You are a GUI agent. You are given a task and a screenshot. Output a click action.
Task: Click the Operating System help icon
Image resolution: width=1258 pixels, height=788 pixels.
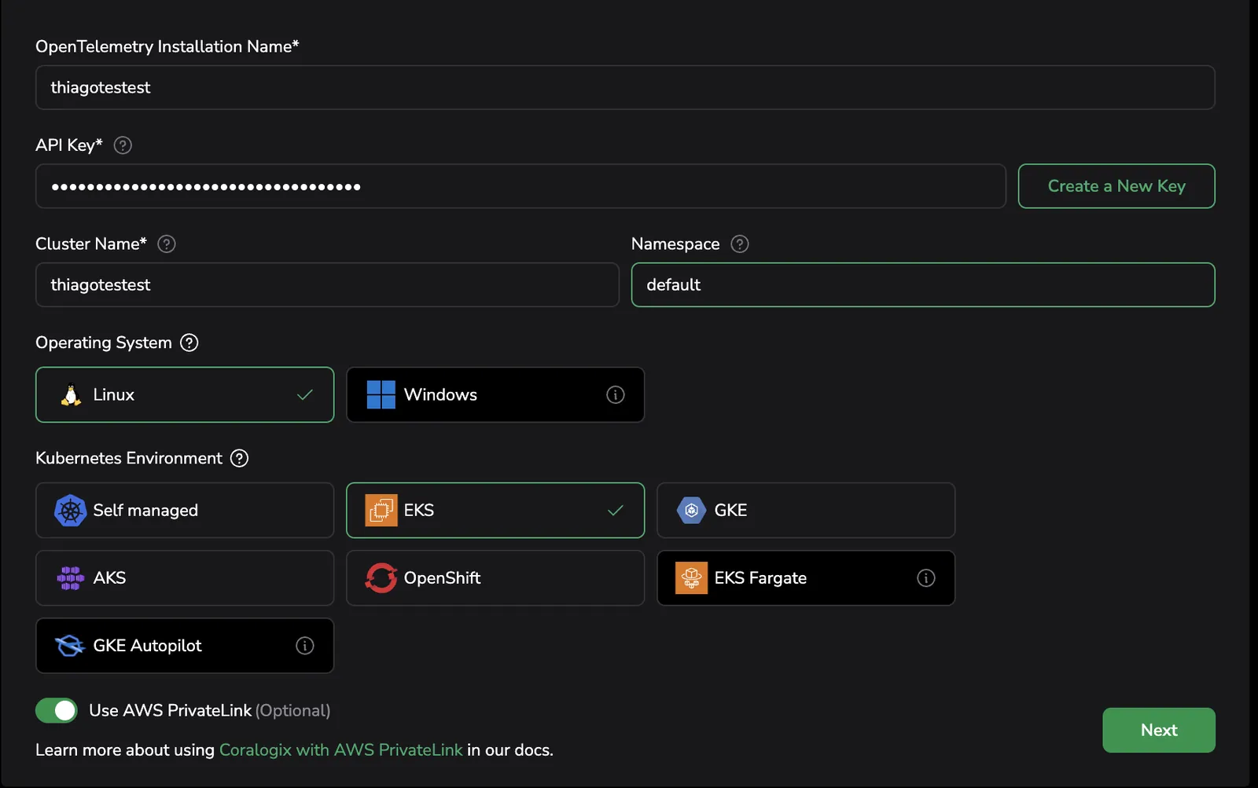click(189, 343)
